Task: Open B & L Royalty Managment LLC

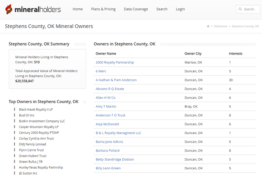Action: point(118,133)
